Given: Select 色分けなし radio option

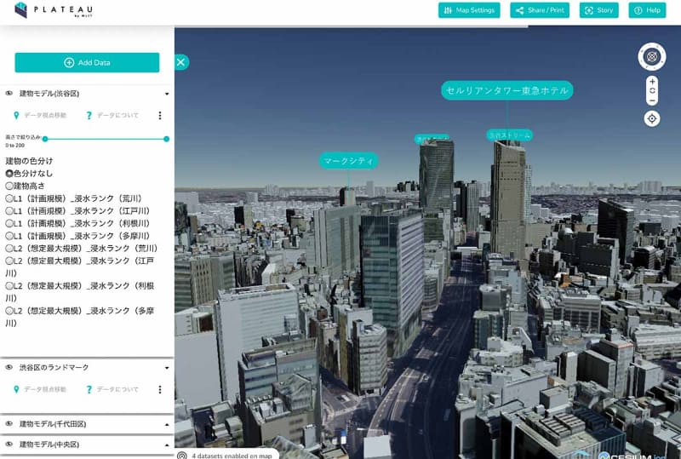Looking at the screenshot, I should click(x=9, y=174).
